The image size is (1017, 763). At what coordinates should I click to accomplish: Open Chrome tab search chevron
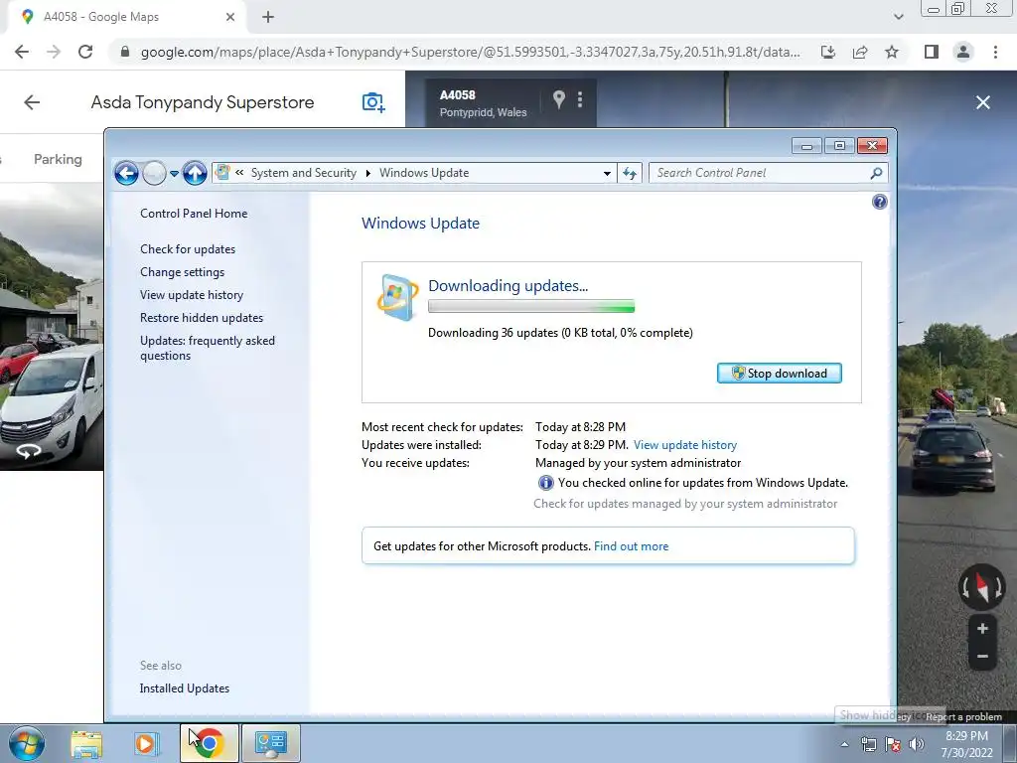pos(898,17)
